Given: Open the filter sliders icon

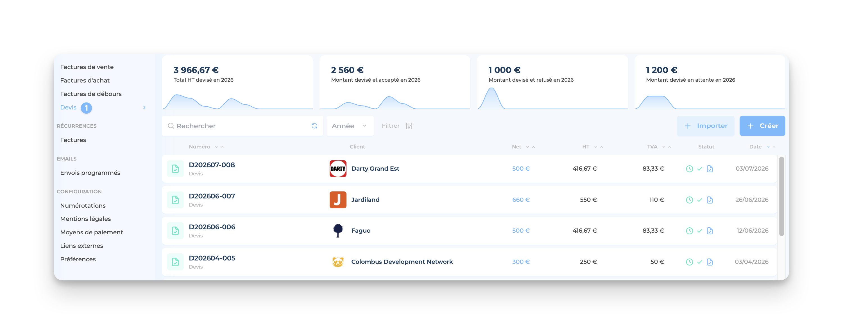Looking at the screenshot, I should pyautogui.click(x=409, y=126).
